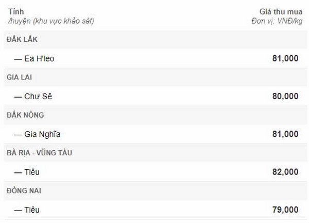The width and height of the screenshot is (309, 223).
Task: Select the GIA LAI province row
Action: [x=156, y=77]
